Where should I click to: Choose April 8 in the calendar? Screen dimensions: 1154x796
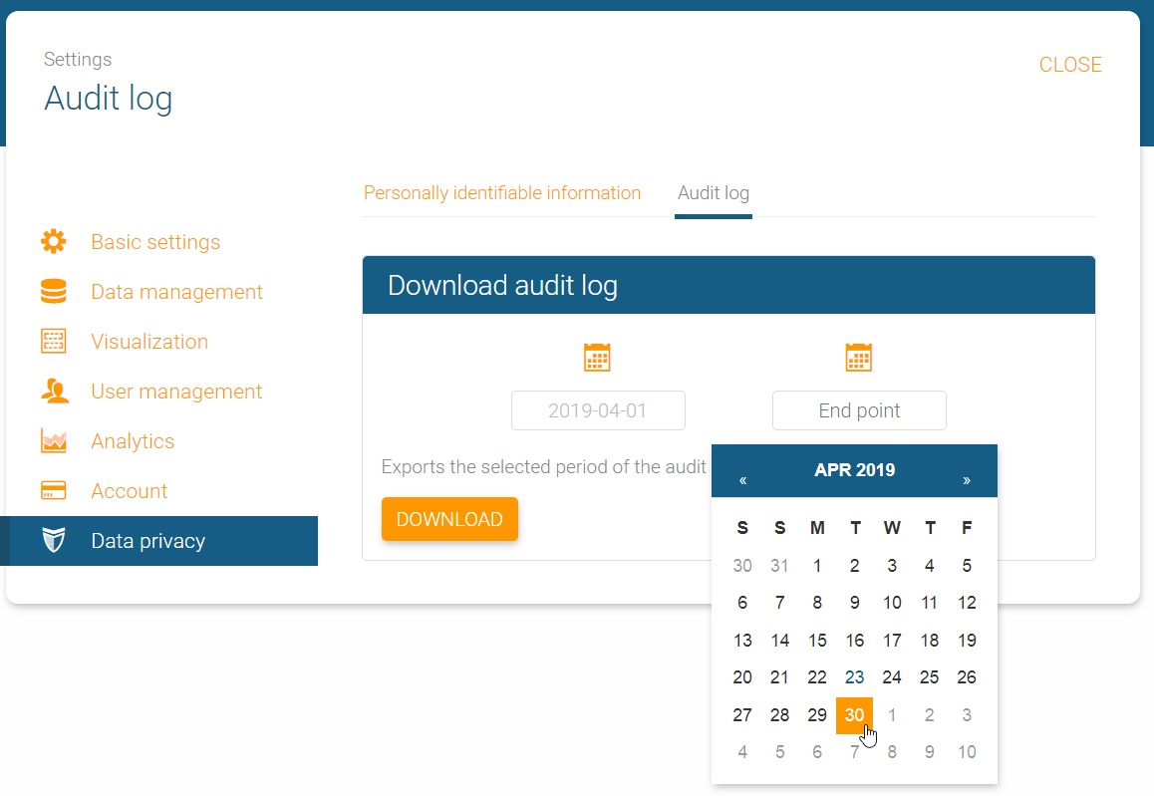pos(817,603)
